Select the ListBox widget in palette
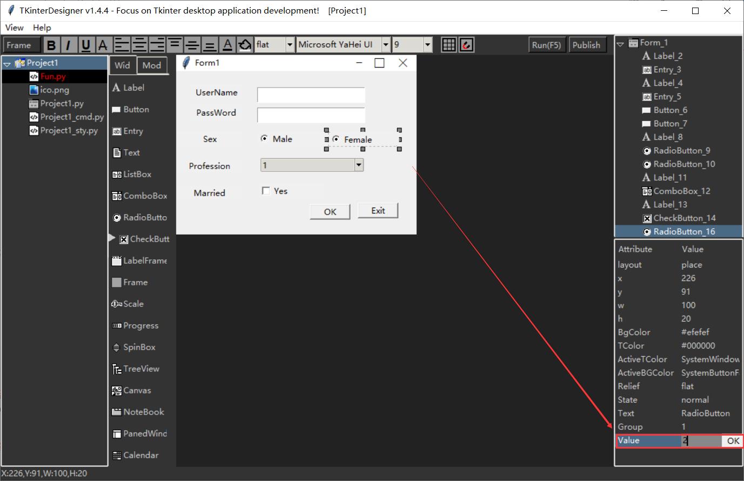744x481 pixels. pyautogui.click(x=132, y=174)
